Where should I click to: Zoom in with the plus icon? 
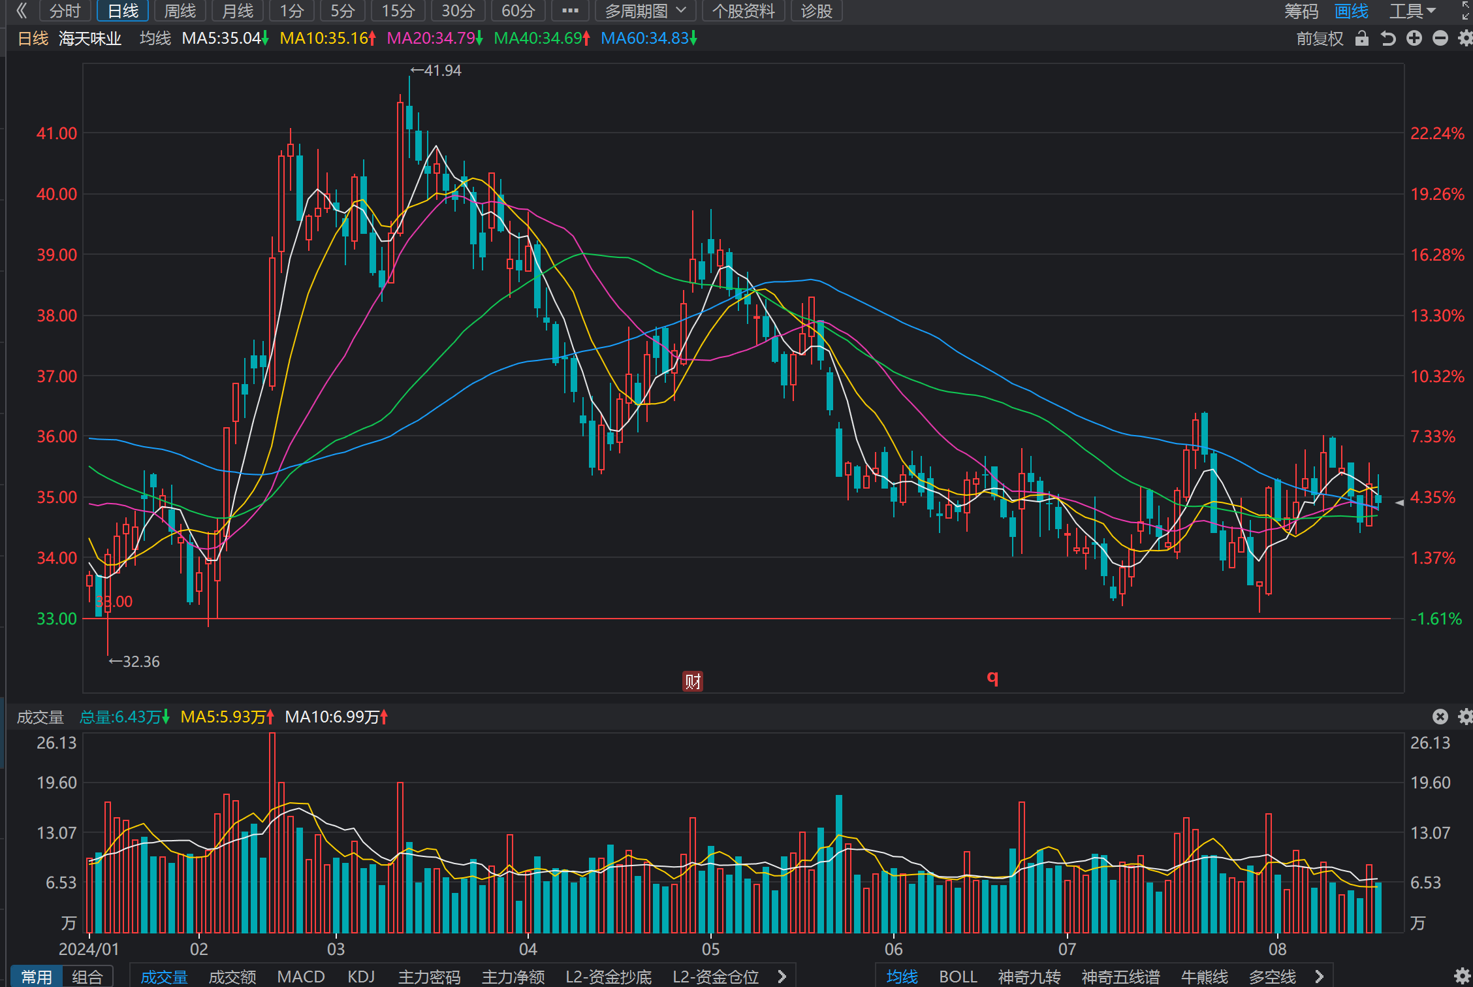pos(1414,39)
